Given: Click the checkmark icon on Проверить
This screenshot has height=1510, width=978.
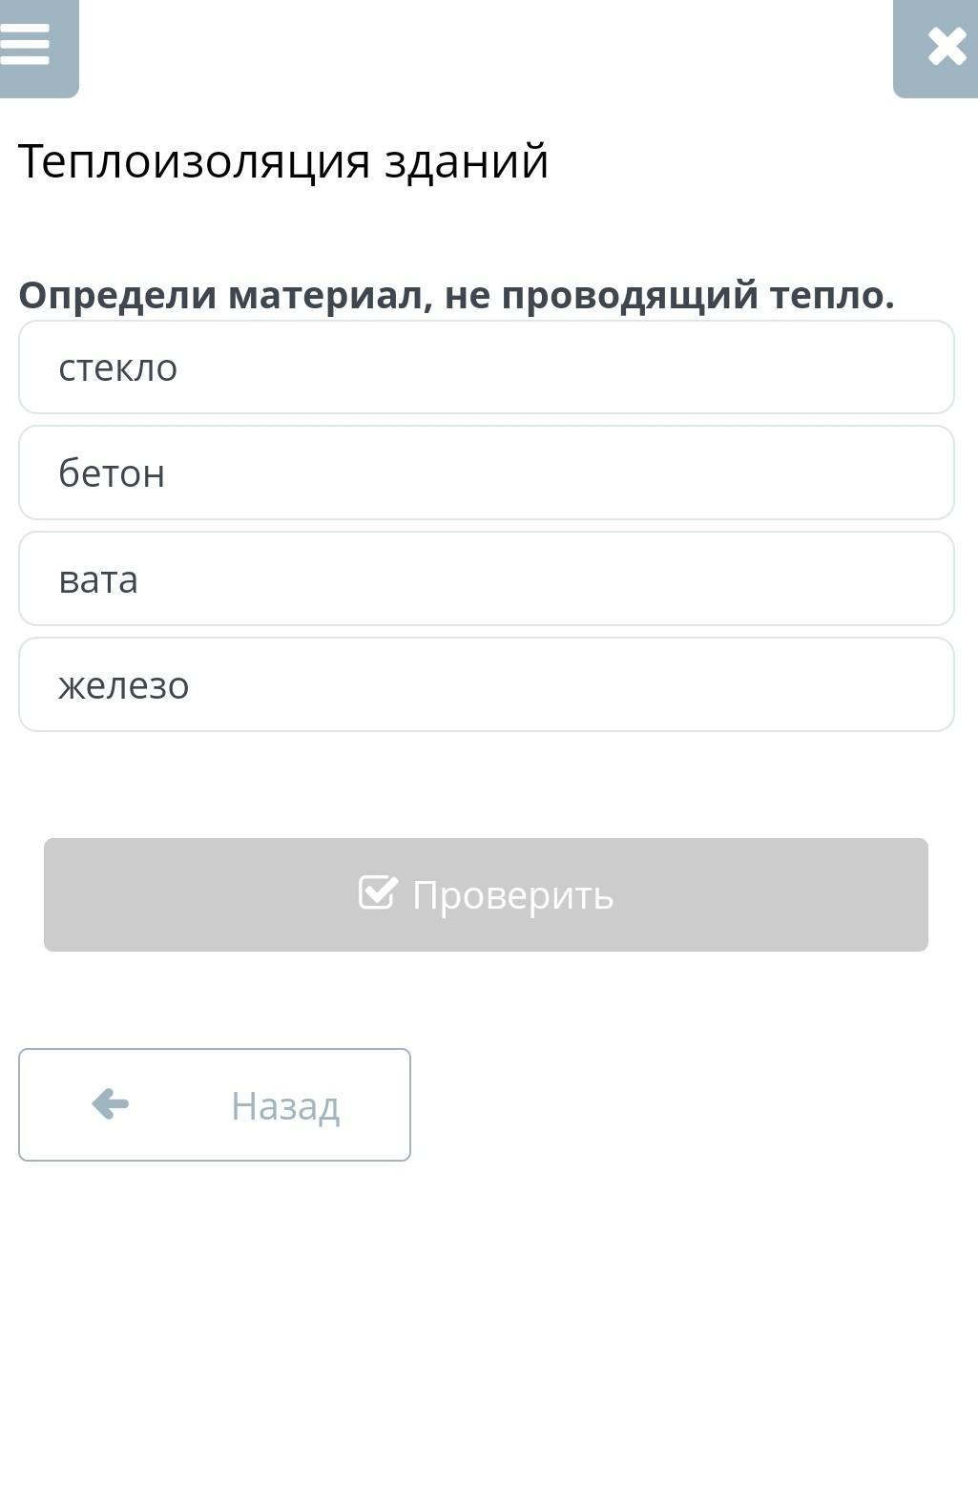Looking at the screenshot, I should 378,892.
